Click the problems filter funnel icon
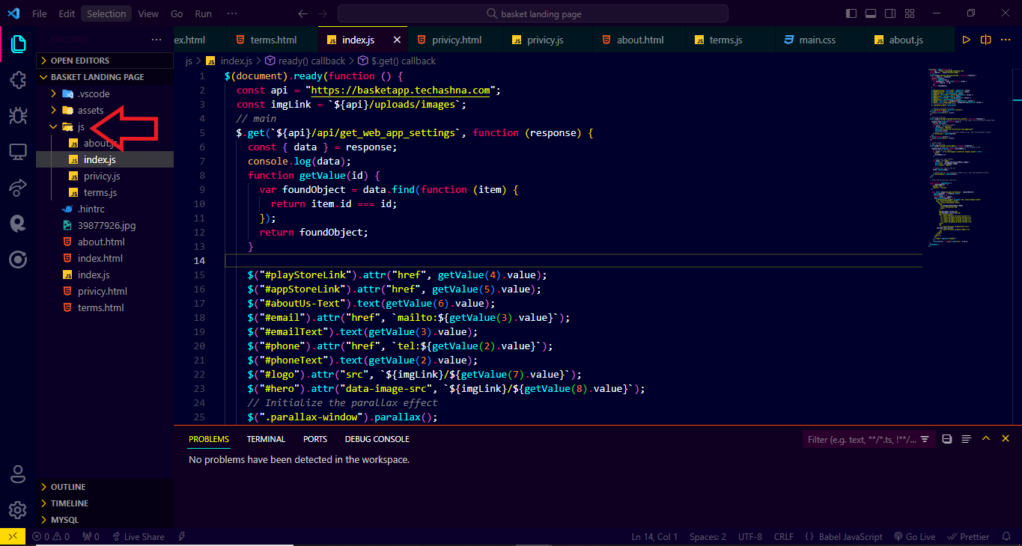The image size is (1022, 546). (x=925, y=439)
